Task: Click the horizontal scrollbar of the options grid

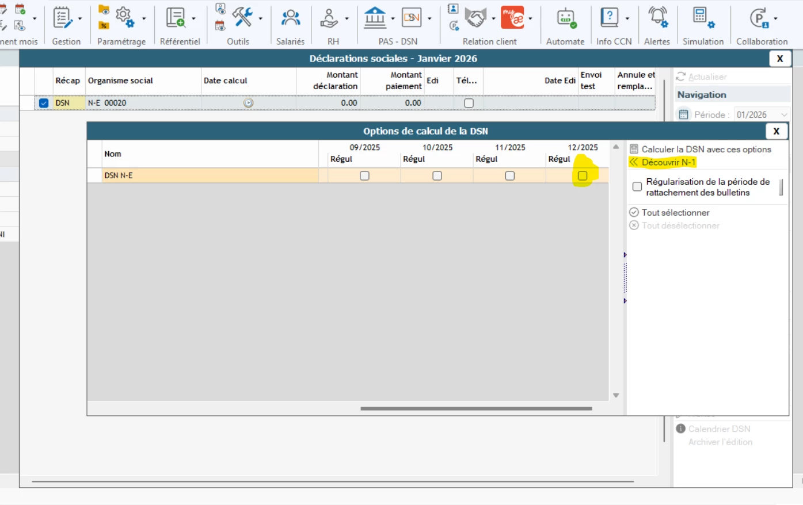Action: click(x=476, y=408)
